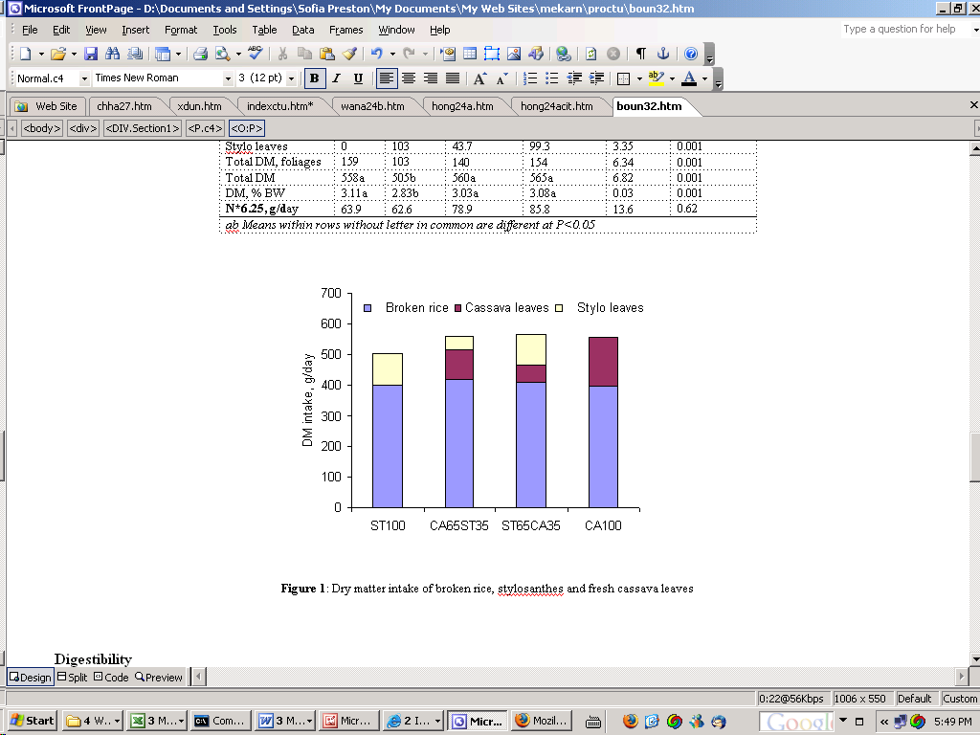
Task: Click the Print icon
Action: [200, 54]
